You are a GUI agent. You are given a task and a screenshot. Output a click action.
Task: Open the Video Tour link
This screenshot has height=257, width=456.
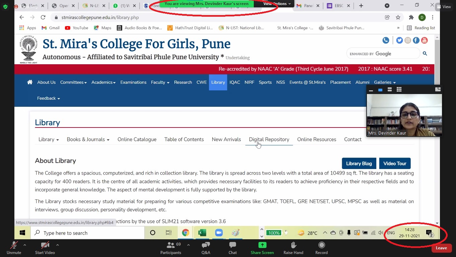tap(395, 164)
